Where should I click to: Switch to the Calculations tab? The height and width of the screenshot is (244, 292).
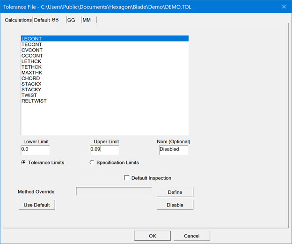tap(18, 20)
